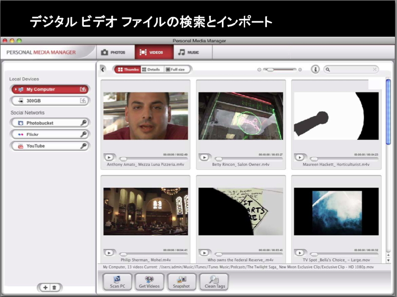397x297 pixels.
Task: Collapse the sidebar with the left chevron
Action: 103,69
